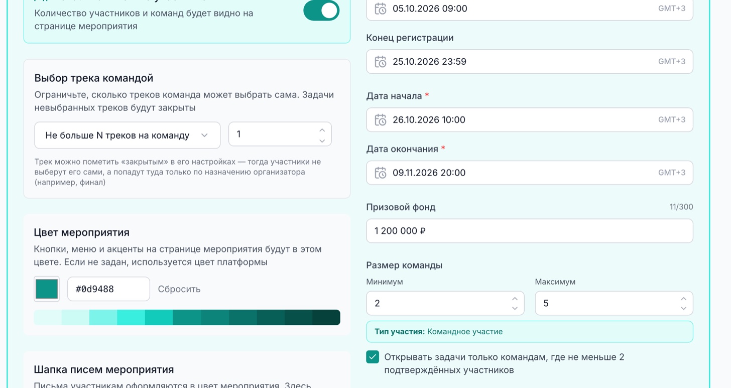This screenshot has height=388, width=731.
Task: Click the 'Конец регистрации' label
Action: 410,38
